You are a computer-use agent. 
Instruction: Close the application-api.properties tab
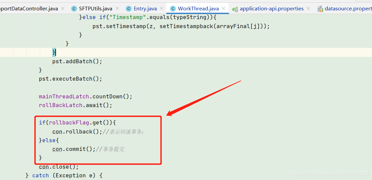click(308, 8)
